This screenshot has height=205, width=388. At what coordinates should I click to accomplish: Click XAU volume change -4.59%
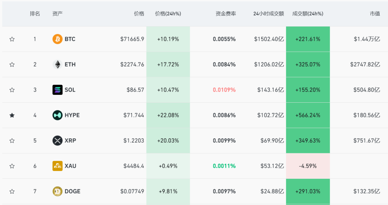[x=308, y=166]
